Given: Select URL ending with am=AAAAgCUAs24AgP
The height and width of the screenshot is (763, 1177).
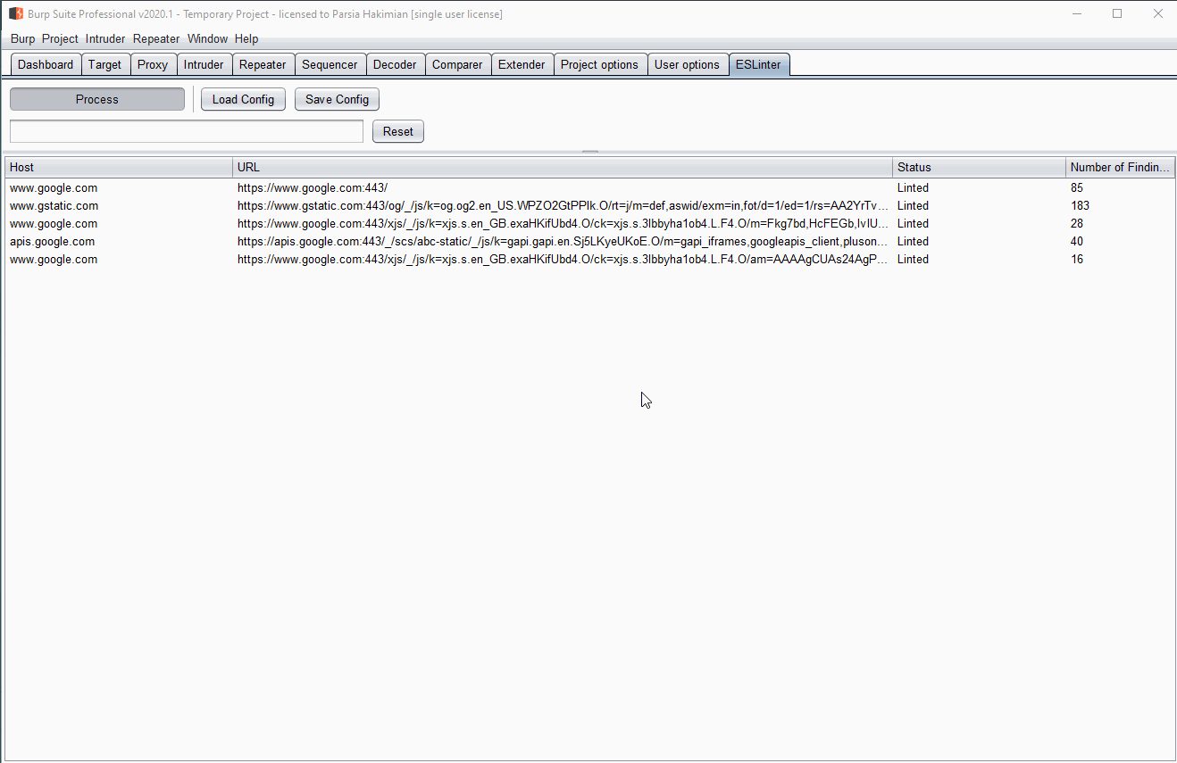Looking at the screenshot, I should click(x=563, y=260).
